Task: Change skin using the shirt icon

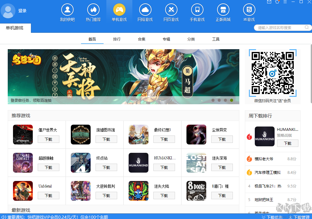Action: [277, 2]
